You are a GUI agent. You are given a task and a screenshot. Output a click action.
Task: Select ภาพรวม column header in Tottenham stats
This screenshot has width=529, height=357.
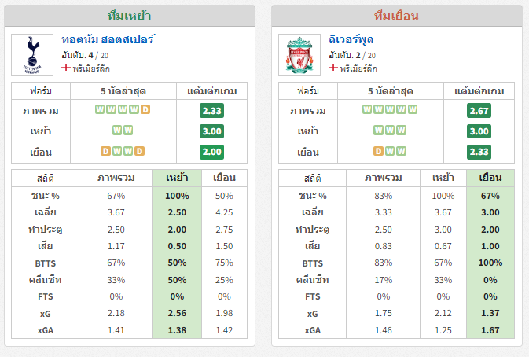tap(116, 178)
